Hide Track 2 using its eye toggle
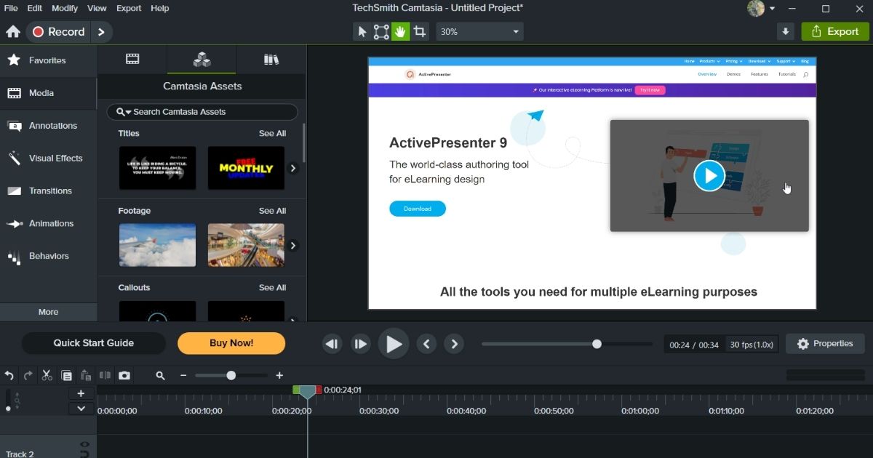Screen dimensions: 873x458 (x=84, y=444)
